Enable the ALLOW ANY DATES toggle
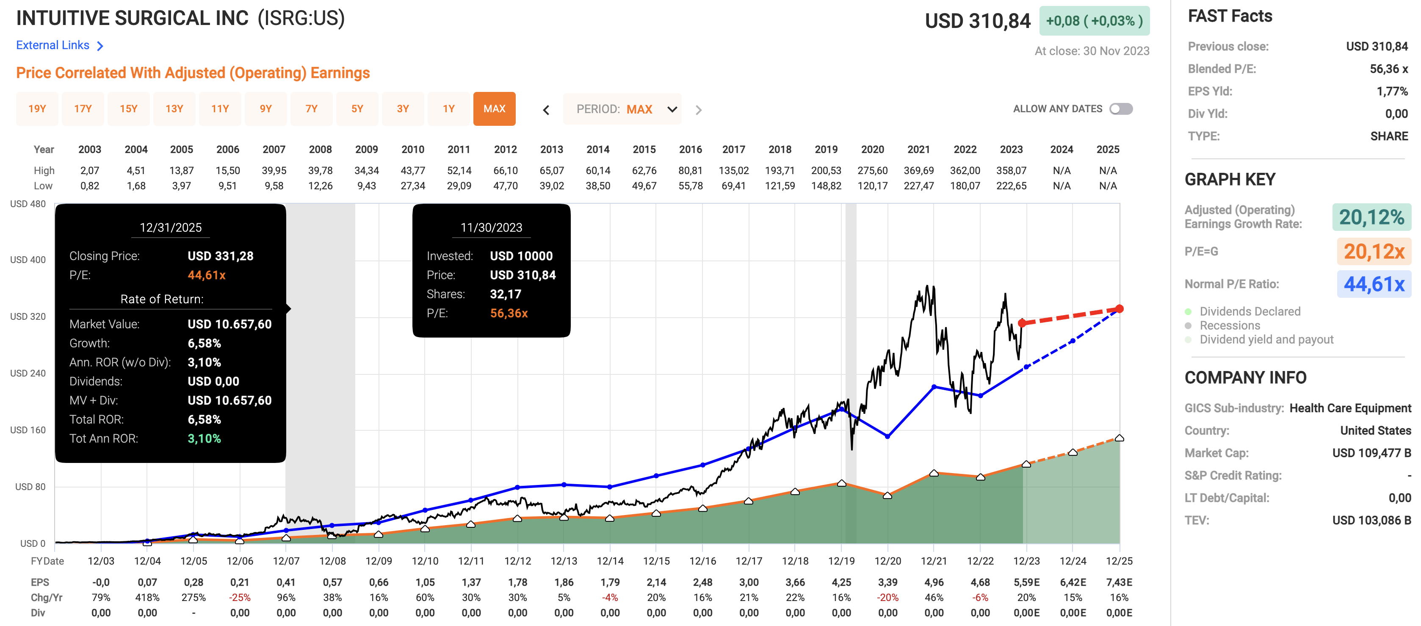This screenshot has height=626, width=1421. pyautogui.click(x=1121, y=109)
